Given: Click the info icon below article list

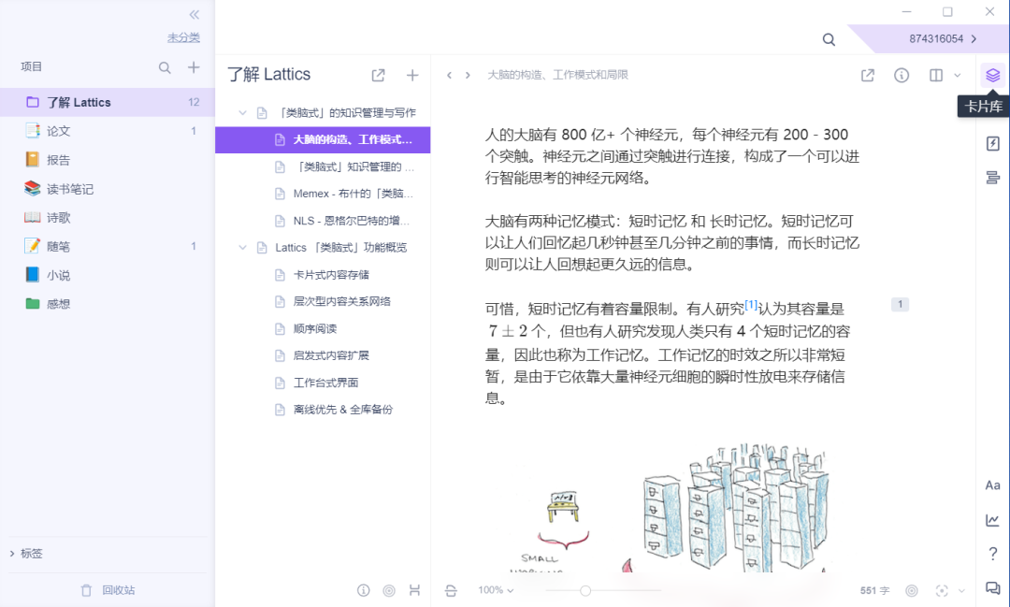Looking at the screenshot, I should tap(363, 590).
